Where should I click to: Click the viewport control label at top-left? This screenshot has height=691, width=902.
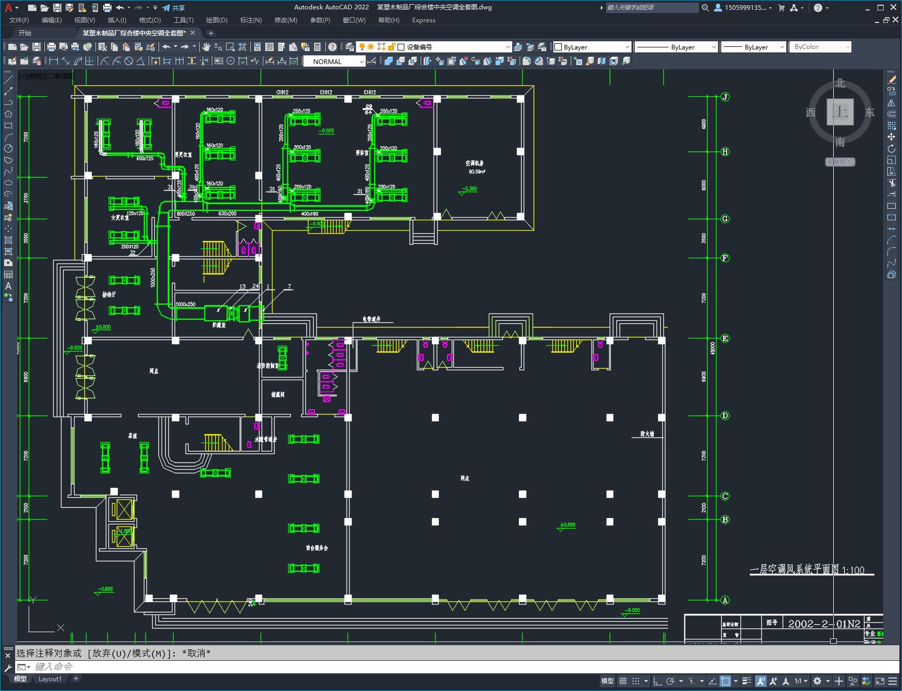pyautogui.click(x=47, y=76)
